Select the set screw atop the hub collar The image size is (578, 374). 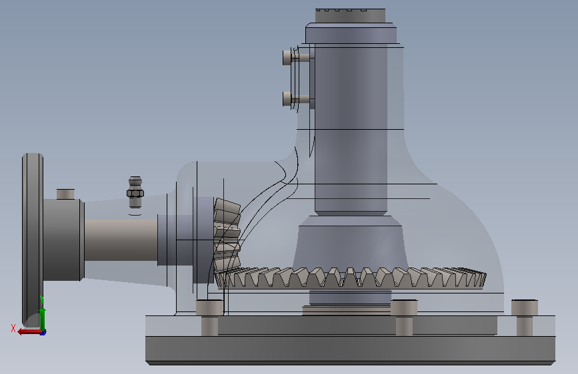coord(65,194)
